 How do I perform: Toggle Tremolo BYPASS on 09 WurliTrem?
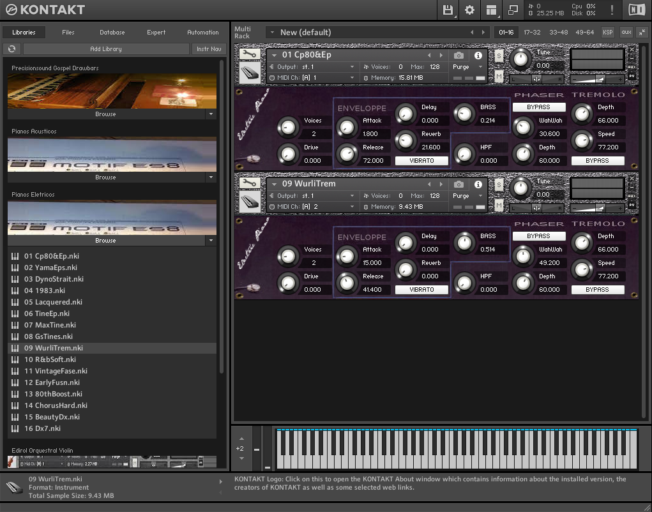click(x=597, y=289)
